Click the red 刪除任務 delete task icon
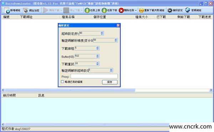This screenshot has height=132, width=214. point(121,10)
